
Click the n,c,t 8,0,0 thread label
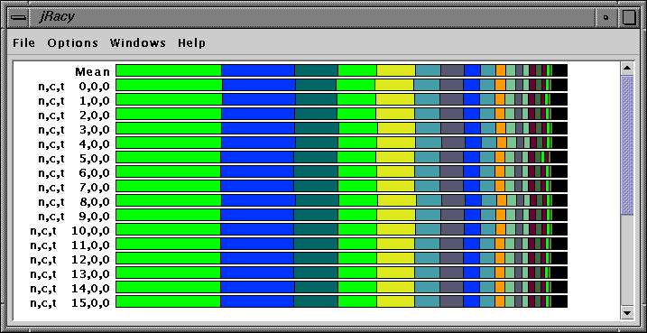point(74,202)
